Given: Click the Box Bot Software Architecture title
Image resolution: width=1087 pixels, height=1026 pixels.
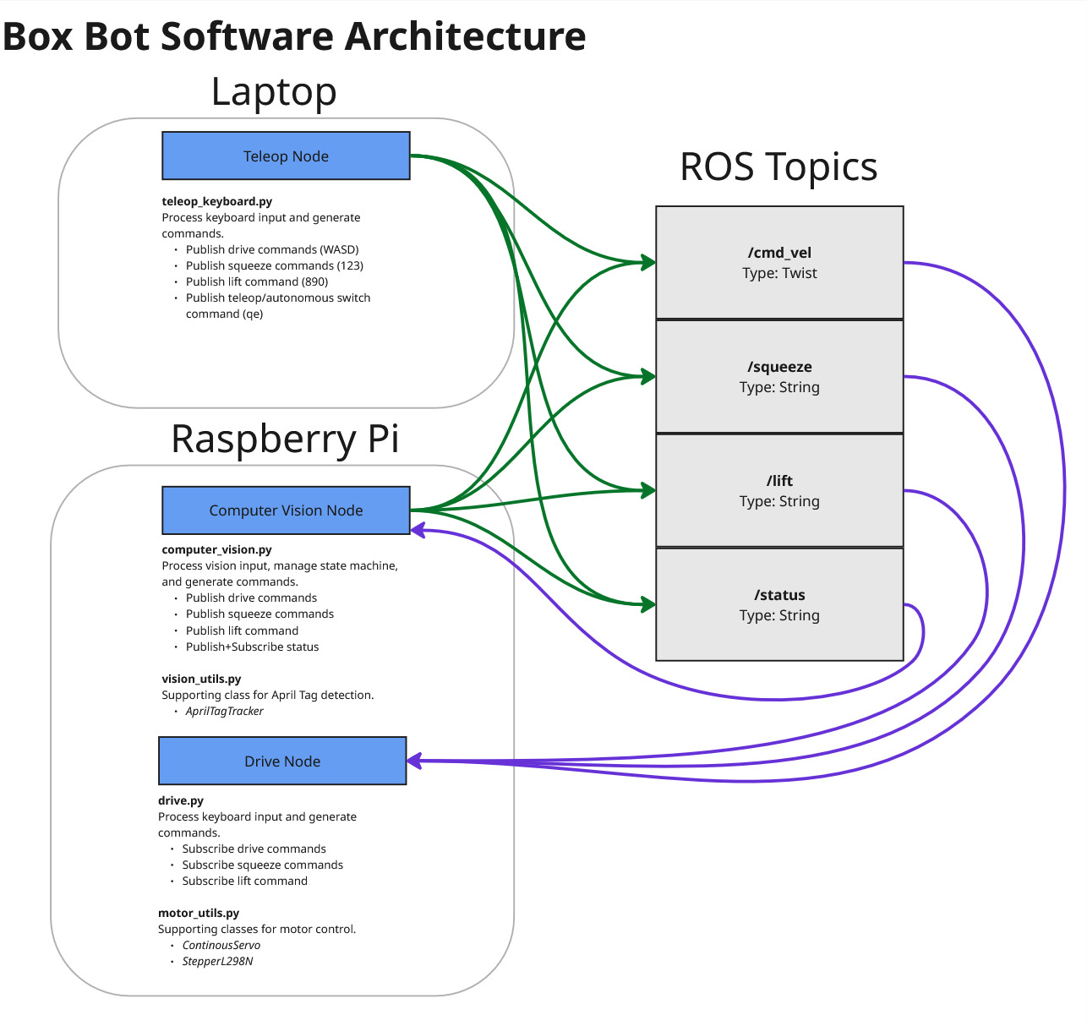Looking at the screenshot, I should click(293, 35).
